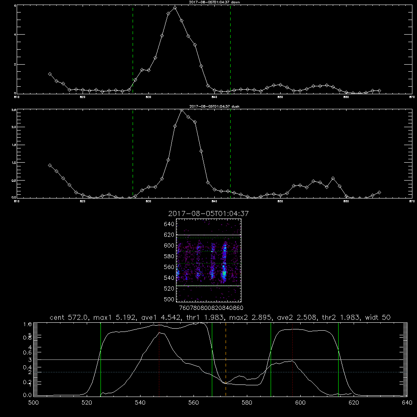Click the 640 label on bottom plot x-axis
The height and width of the screenshot is (417, 417).
pos(407,403)
